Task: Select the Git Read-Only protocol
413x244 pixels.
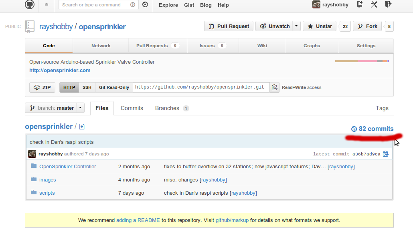Action: (114, 87)
